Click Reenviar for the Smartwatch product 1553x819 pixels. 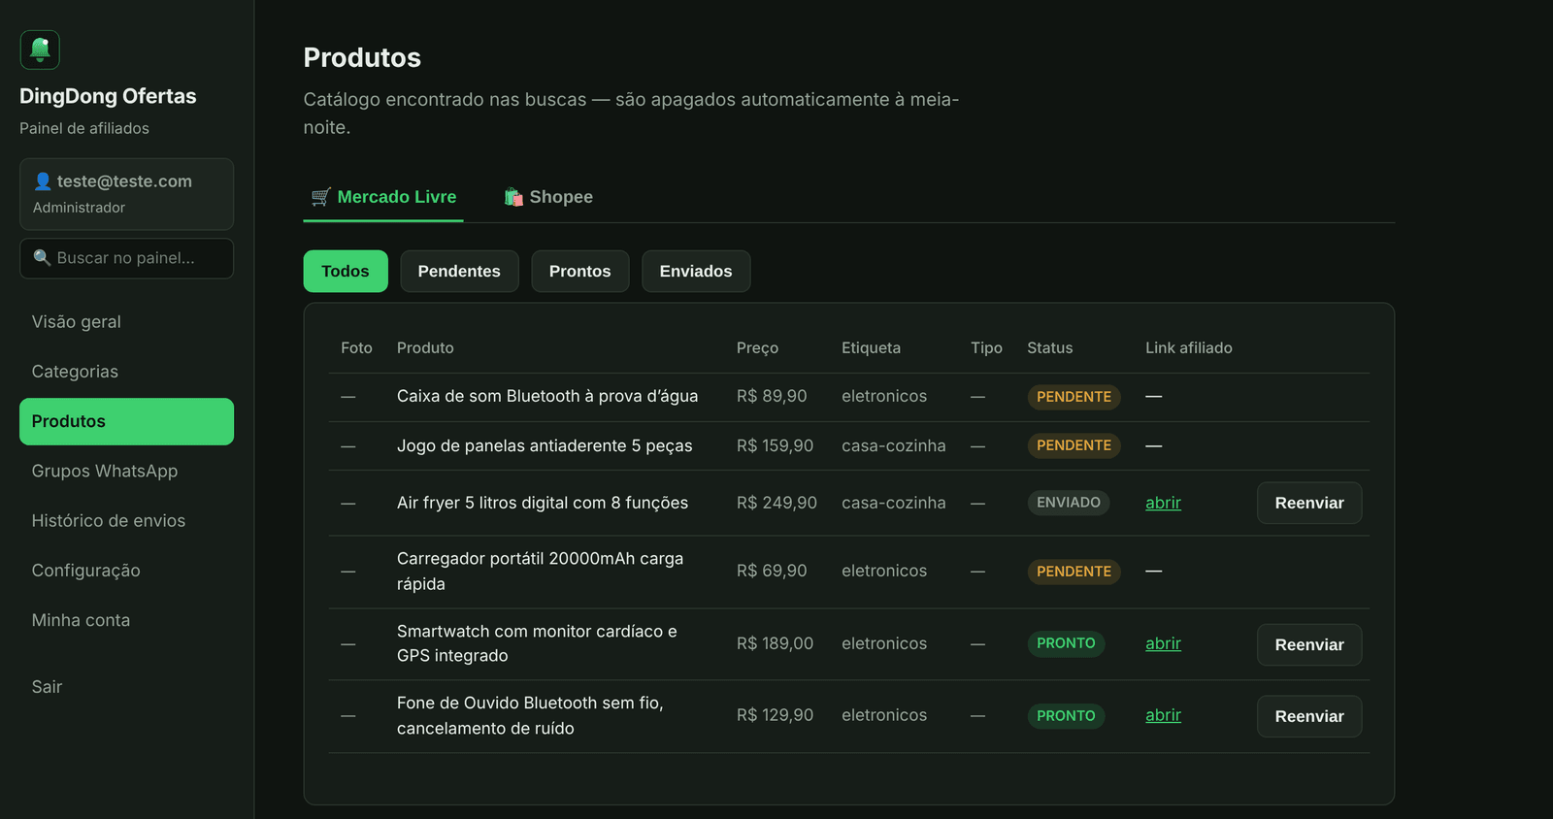(1309, 644)
